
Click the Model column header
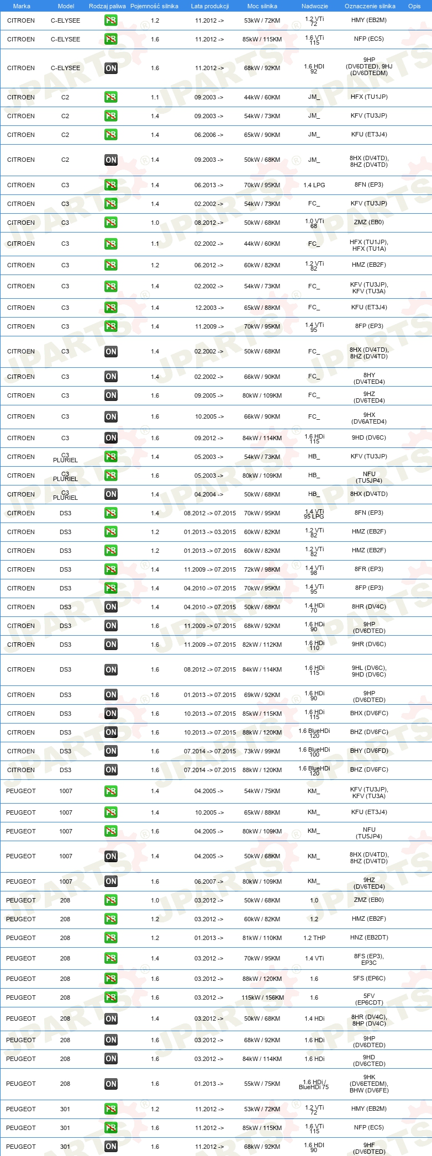pos(66,6)
